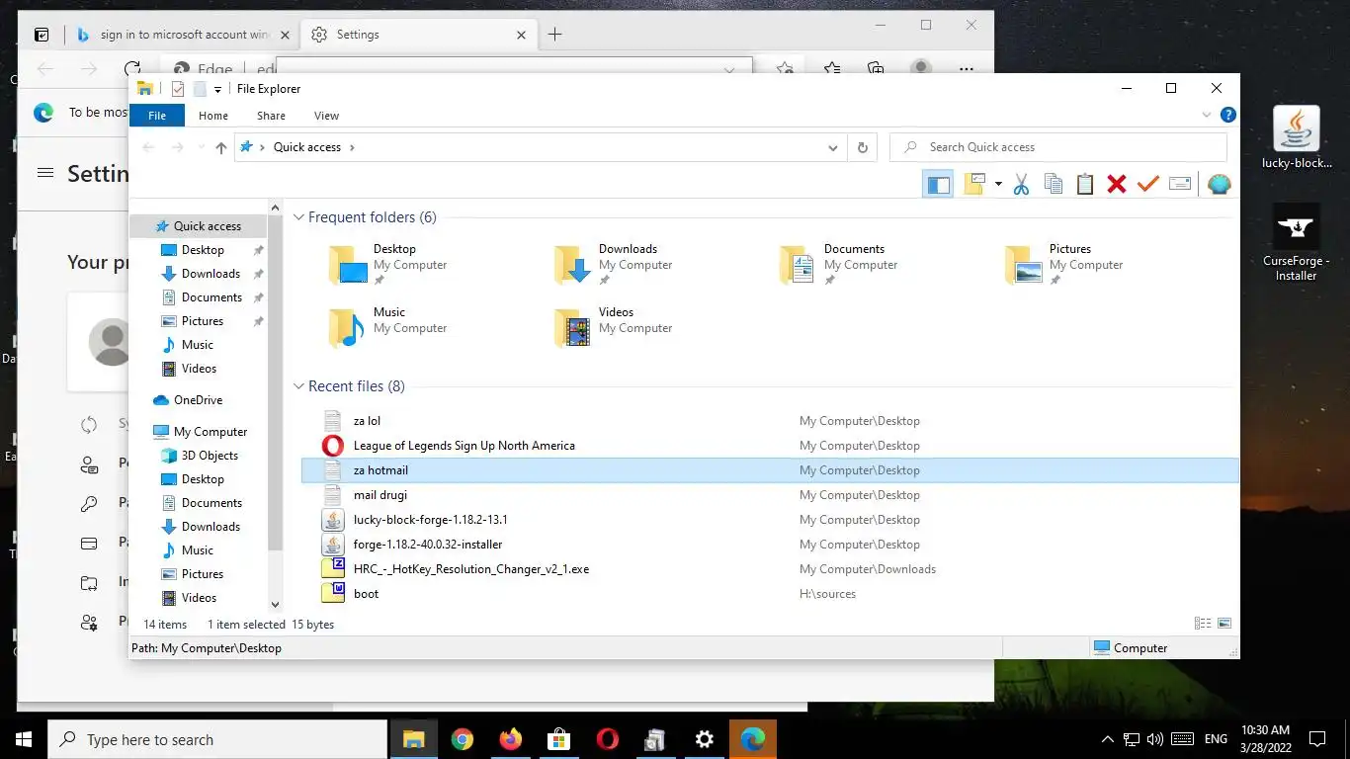The image size is (1350, 759).
Task: Click the New folder icon in title bar
Action: [200, 89]
